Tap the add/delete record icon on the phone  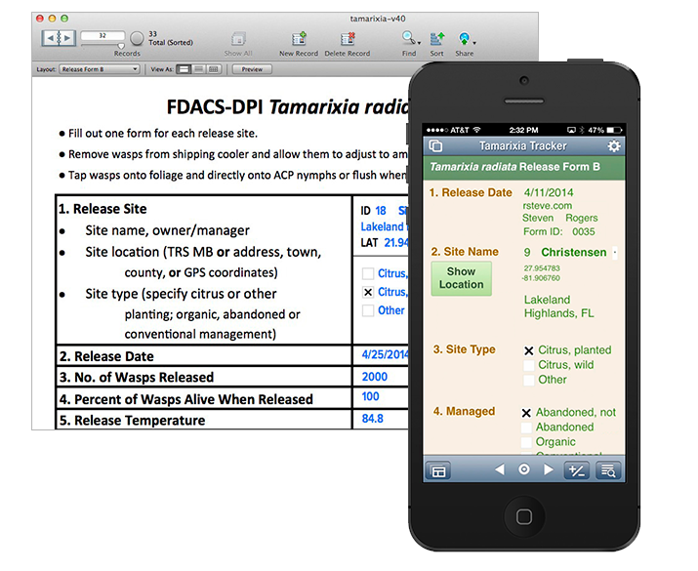point(577,470)
